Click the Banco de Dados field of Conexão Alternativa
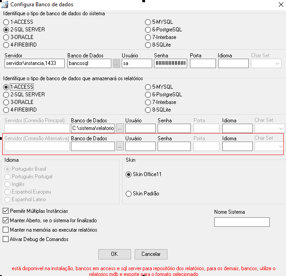 point(93,146)
